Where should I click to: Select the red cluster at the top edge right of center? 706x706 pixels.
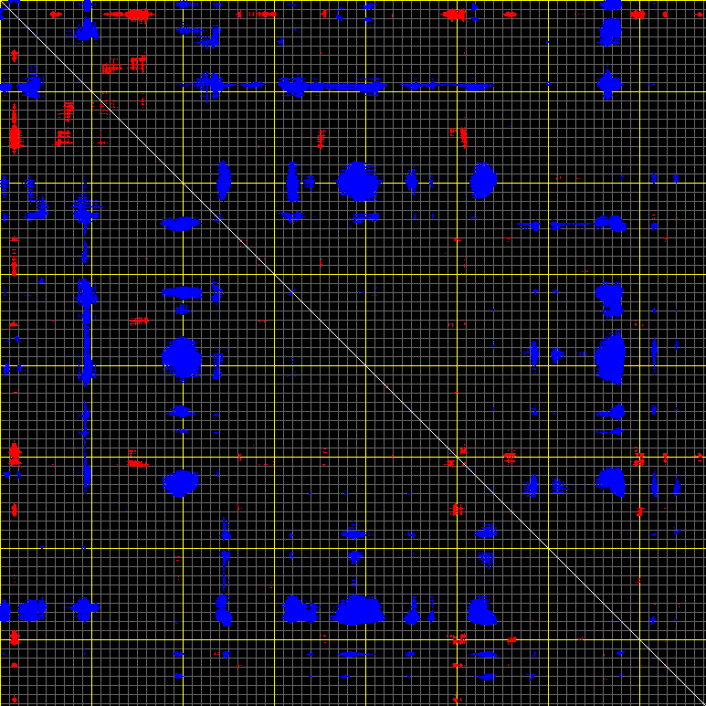(455, 15)
